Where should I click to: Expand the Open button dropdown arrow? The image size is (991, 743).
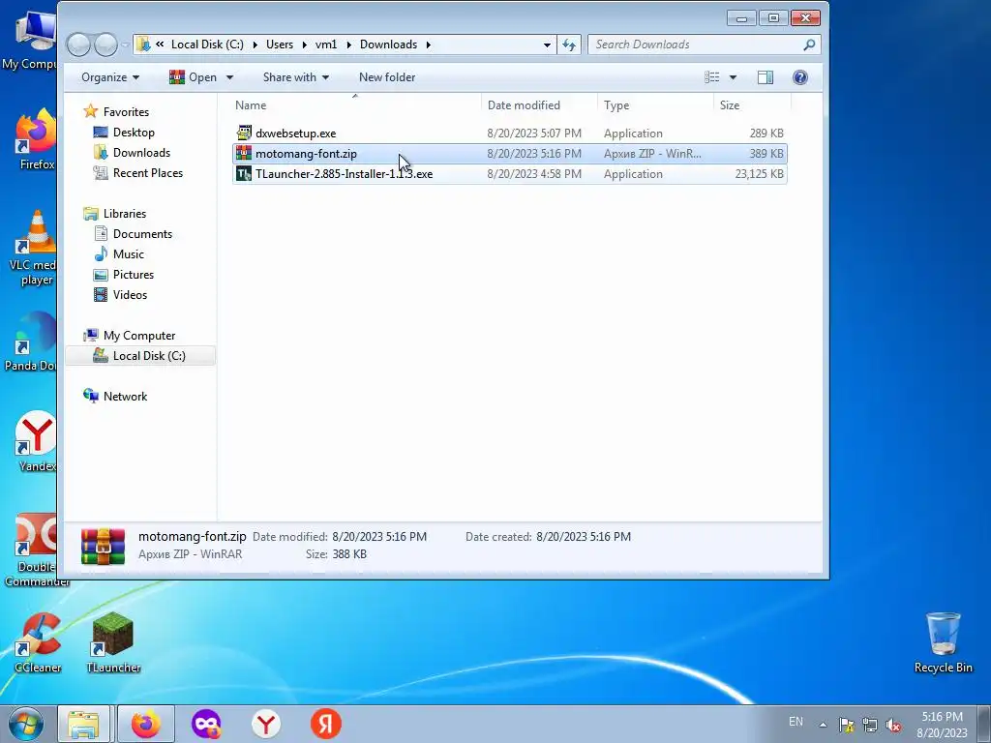pos(229,77)
